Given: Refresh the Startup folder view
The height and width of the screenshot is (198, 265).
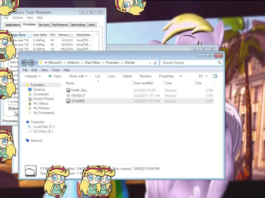Looking at the screenshot, I should pos(155,63).
